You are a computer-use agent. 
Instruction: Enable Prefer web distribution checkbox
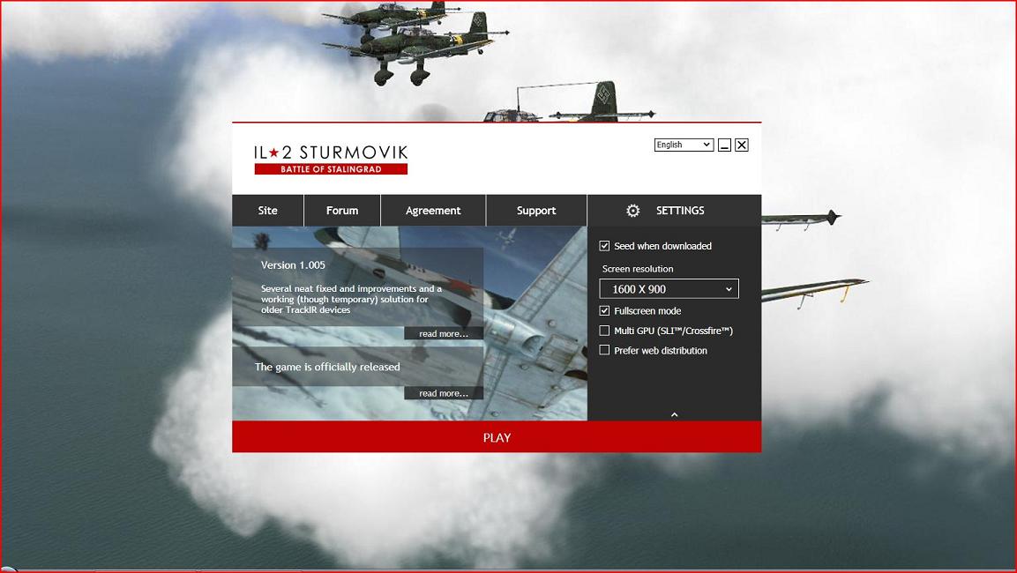tap(604, 351)
